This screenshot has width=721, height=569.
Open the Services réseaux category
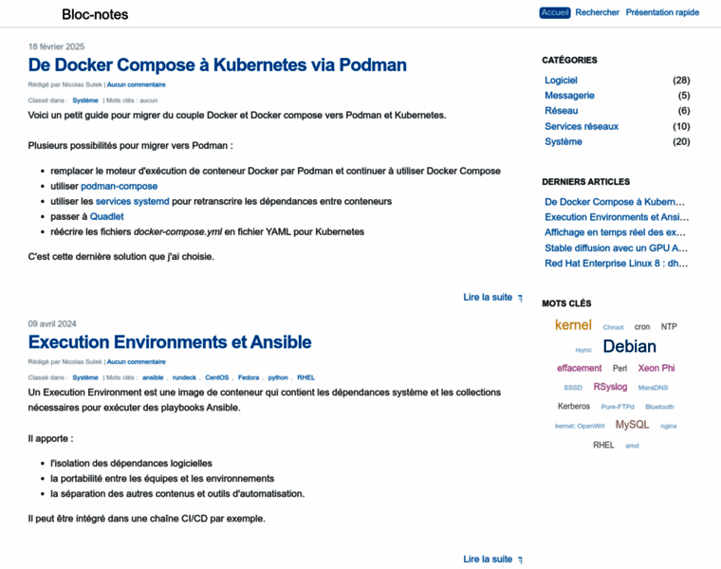point(582,126)
